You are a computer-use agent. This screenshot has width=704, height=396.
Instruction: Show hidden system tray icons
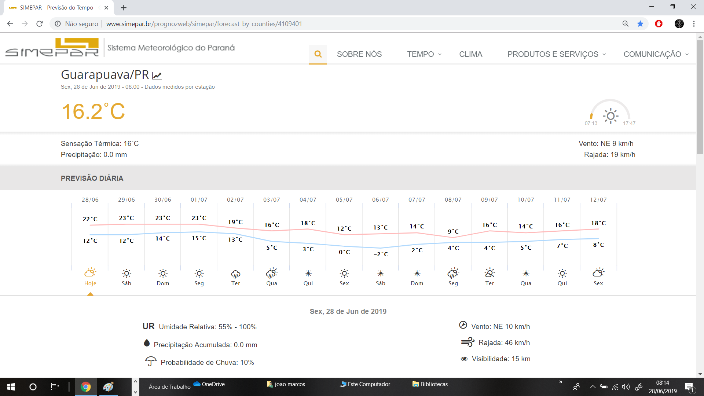[593, 387]
